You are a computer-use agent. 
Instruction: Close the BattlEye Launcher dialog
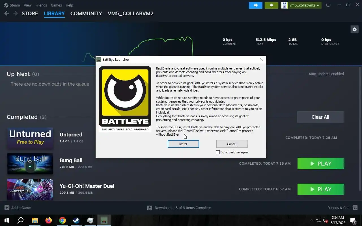(x=262, y=60)
